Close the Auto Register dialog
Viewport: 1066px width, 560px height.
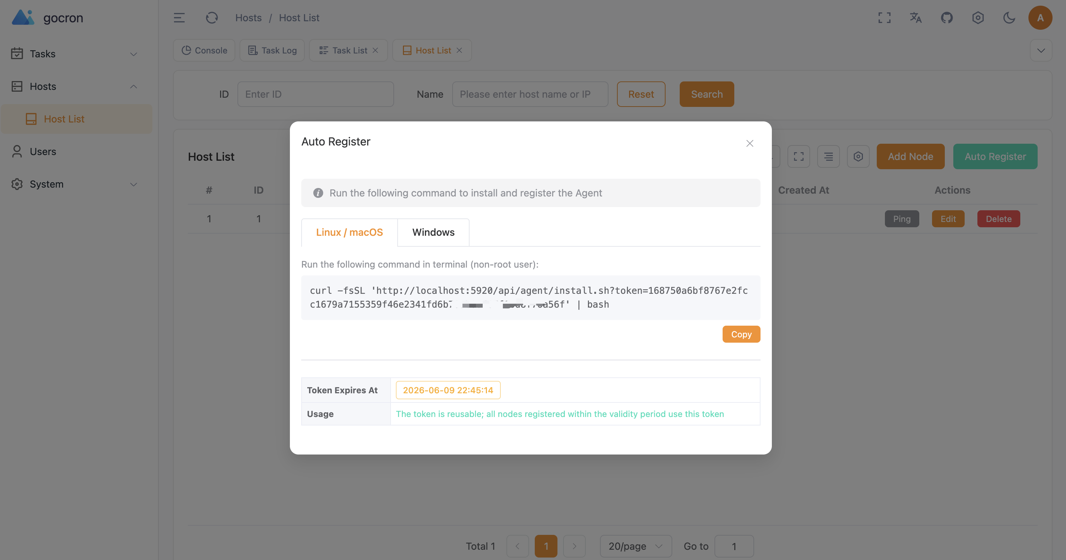750,143
